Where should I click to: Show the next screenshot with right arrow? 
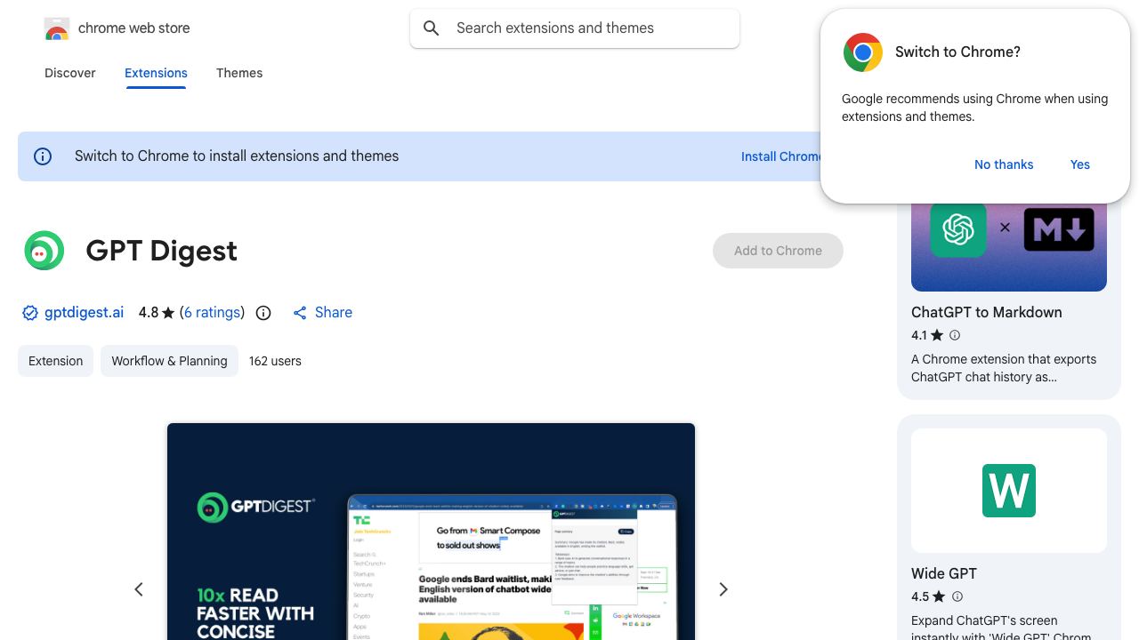click(723, 589)
